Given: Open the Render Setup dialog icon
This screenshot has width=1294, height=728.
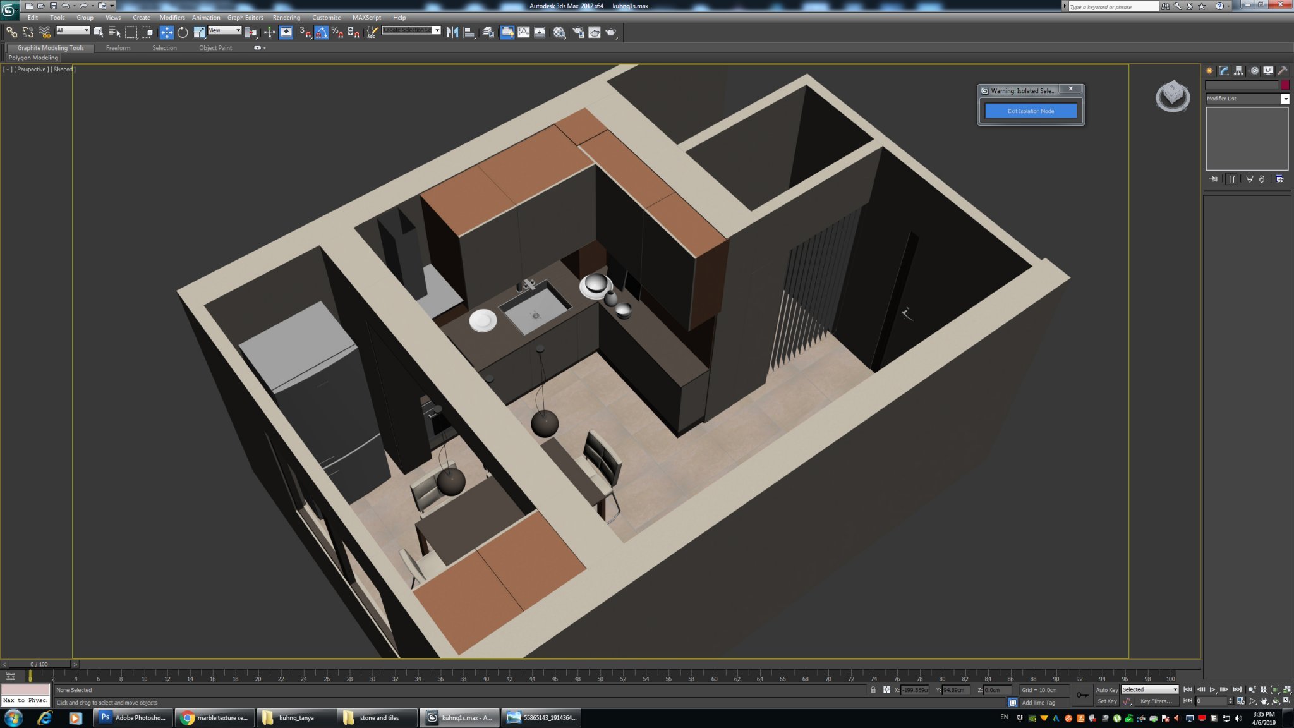Looking at the screenshot, I should [x=578, y=32].
